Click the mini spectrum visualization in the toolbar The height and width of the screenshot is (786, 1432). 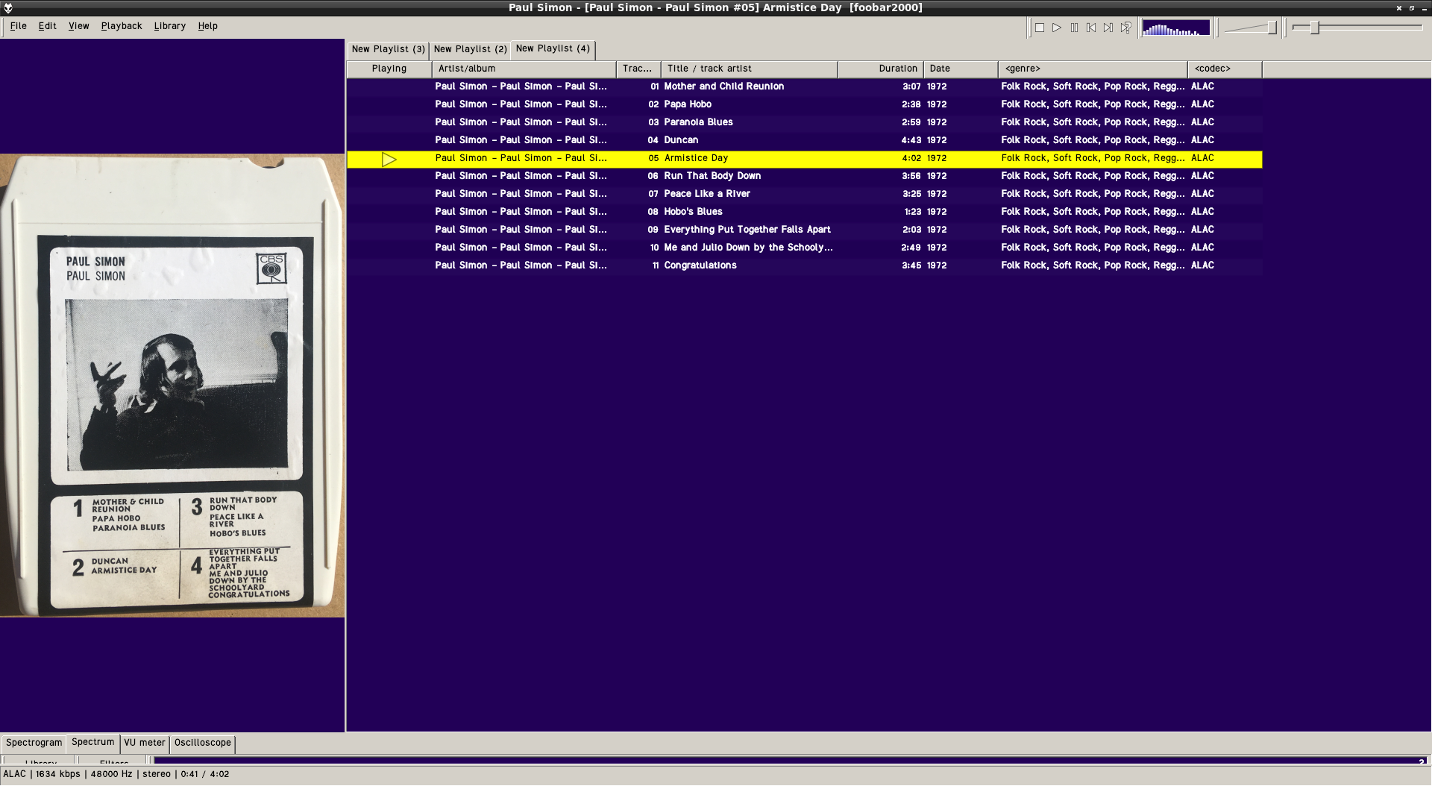tap(1176, 28)
